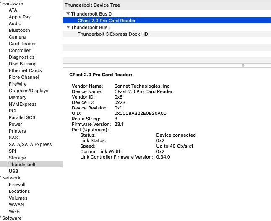Select Thunderbolt 3 Express Dock HD row
This screenshot has height=221, width=271.
(x=167, y=34)
